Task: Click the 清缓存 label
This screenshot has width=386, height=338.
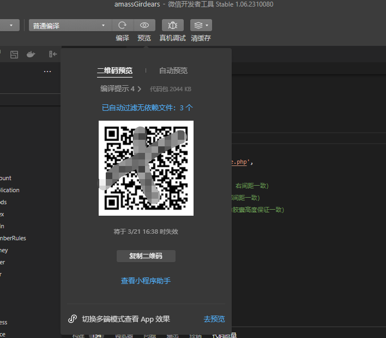Action: pyautogui.click(x=201, y=38)
